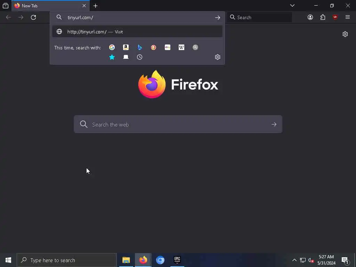Search bookmarks using the blue star icon
Image resolution: width=356 pixels, height=267 pixels.
112,57
